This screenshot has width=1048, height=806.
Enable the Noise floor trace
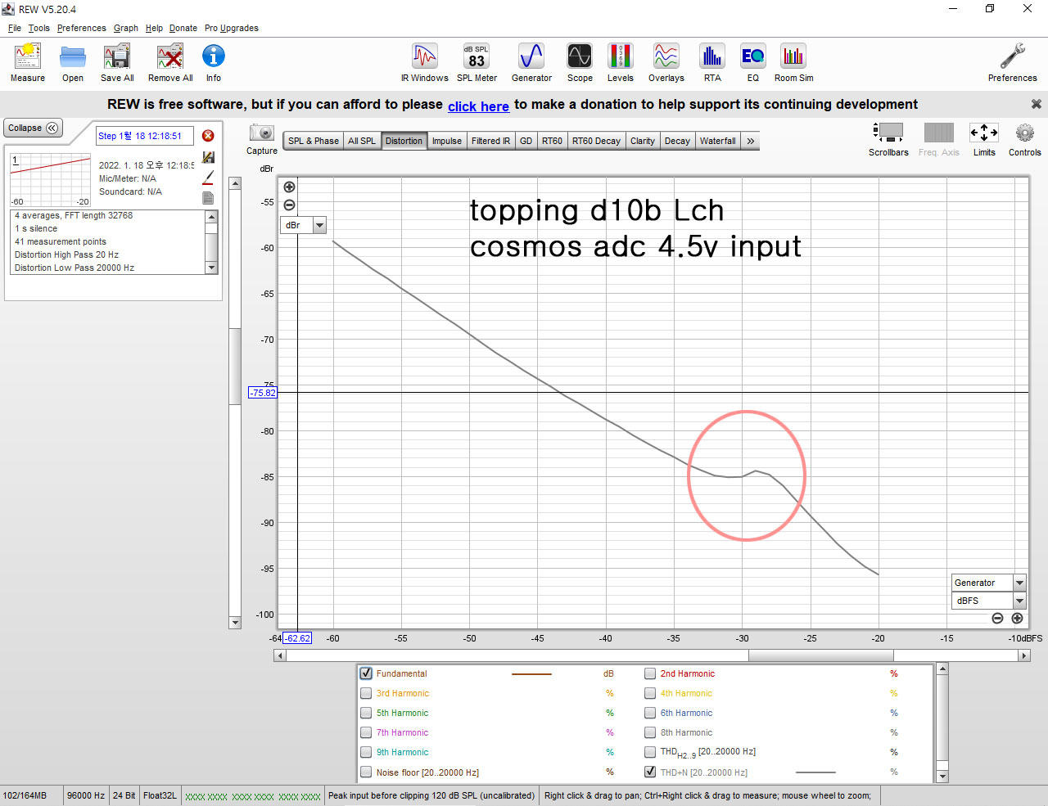pyautogui.click(x=366, y=772)
